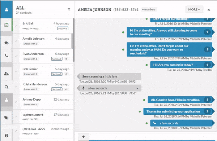Select Krista Henderson contact
The height and width of the screenshot is (141, 217).
tap(43, 87)
